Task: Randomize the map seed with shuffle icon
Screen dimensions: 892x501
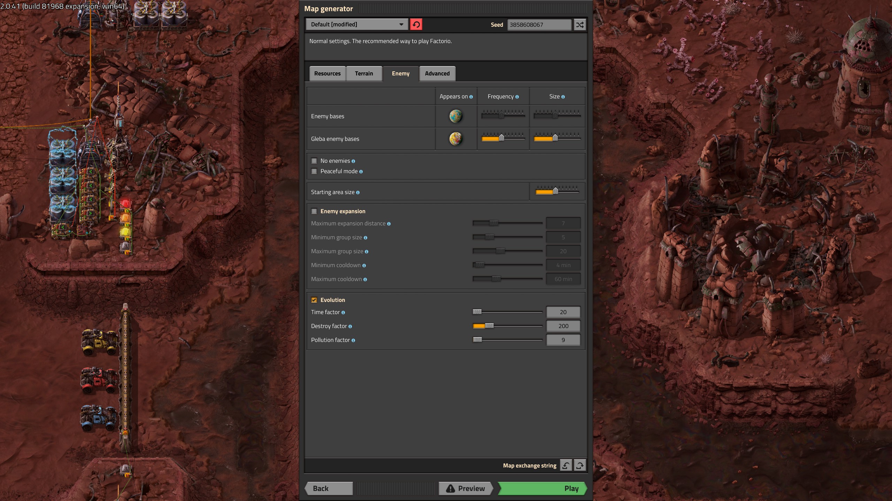Action: pos(580,25)
